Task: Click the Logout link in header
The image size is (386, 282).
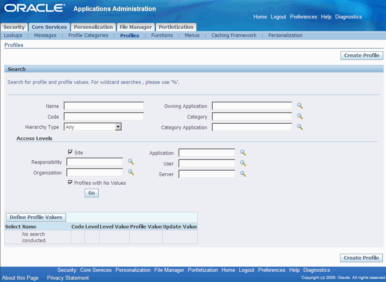Action: [278, 17]
